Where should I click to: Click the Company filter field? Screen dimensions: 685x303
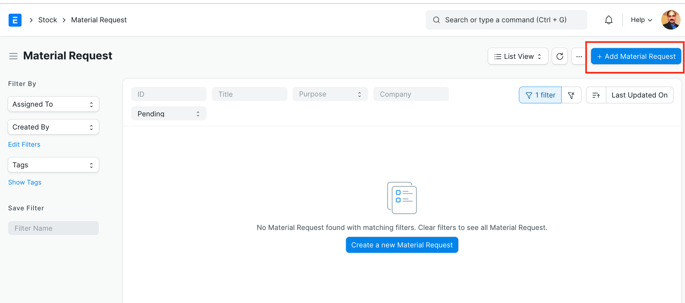[x=411, y=94]
